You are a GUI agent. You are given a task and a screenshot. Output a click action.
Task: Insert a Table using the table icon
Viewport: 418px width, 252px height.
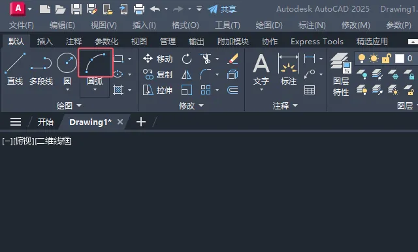310,90
